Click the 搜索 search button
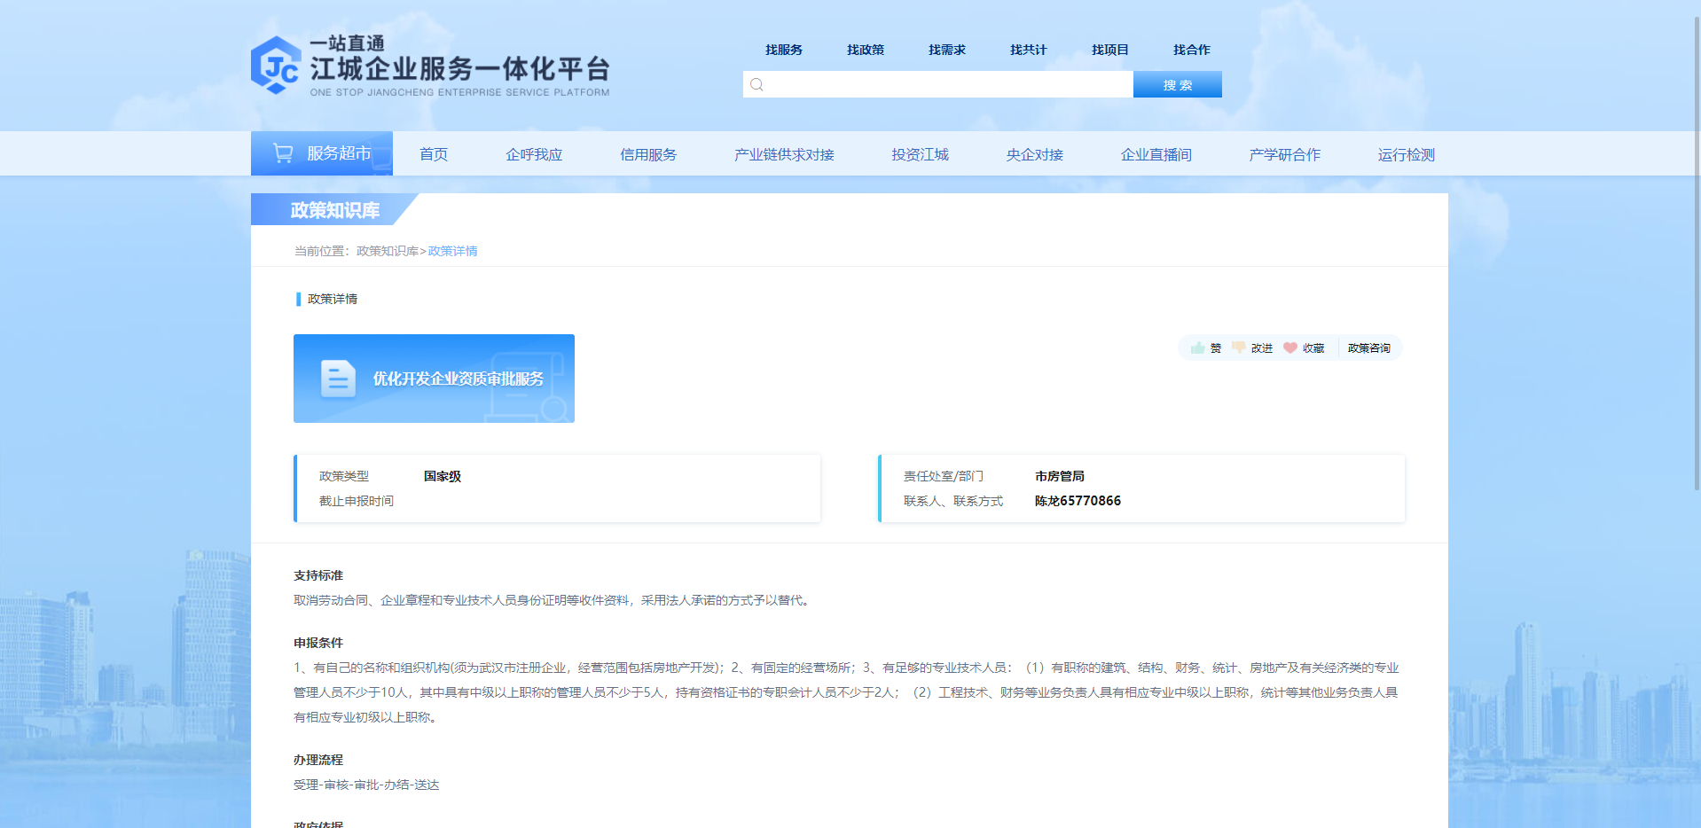1701x828 pixels. [x=1177, y=84]
